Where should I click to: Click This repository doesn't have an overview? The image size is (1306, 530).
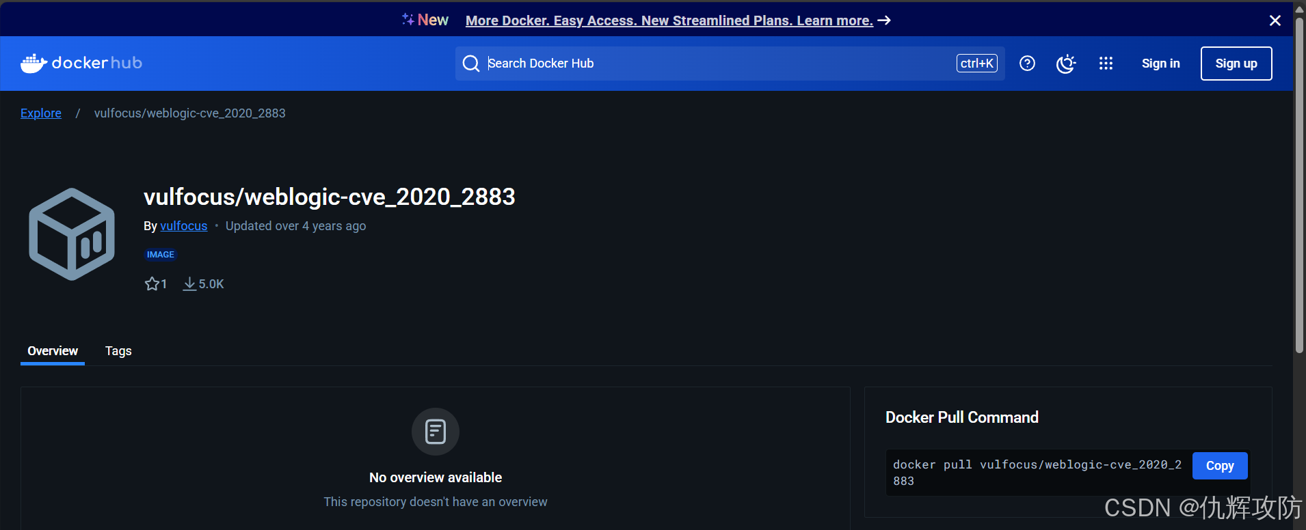click(x=436, y=502)
